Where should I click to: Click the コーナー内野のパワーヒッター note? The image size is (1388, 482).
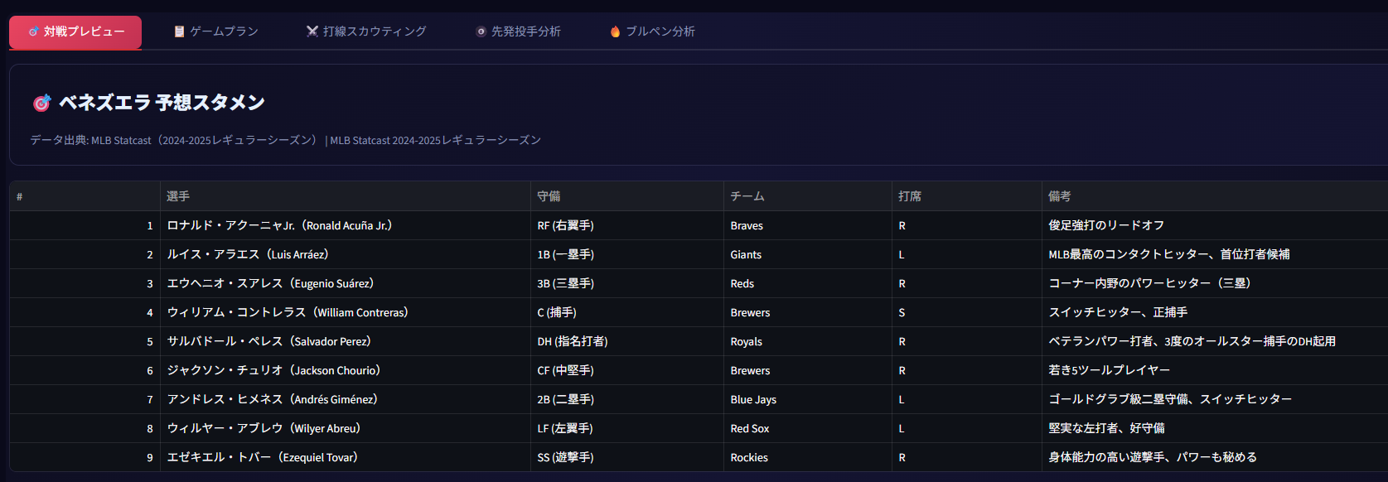click(x=1215, y=283)
